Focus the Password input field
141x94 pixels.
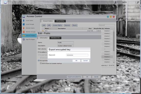point(77,55)
